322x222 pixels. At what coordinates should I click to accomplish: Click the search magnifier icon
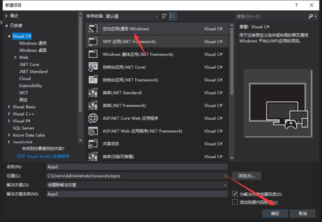(x=311, y=16)
